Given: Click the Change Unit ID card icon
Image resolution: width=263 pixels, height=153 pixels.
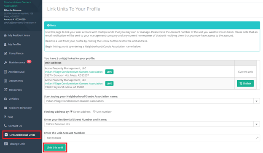Looking at the screenshot, I should 6,144.
